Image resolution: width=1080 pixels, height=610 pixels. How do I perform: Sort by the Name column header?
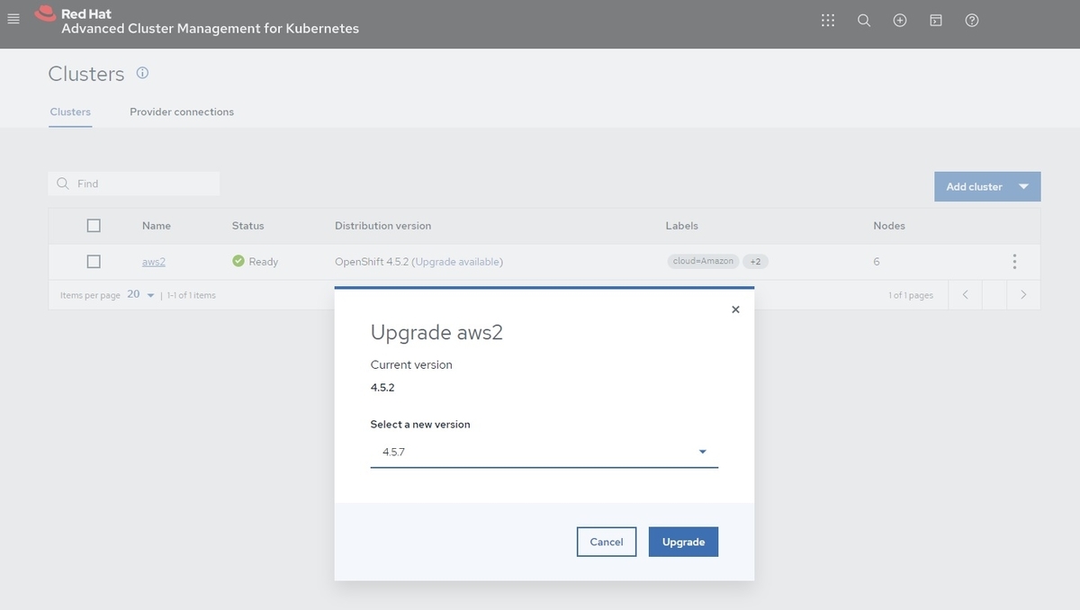pyautogui.click(x=157, y=226)
